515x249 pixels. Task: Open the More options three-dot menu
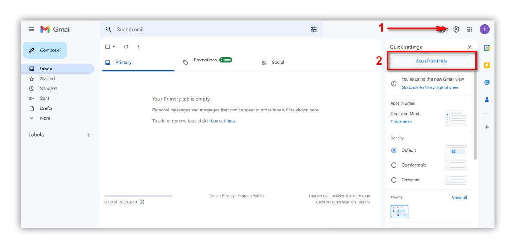tap(138, 47)
